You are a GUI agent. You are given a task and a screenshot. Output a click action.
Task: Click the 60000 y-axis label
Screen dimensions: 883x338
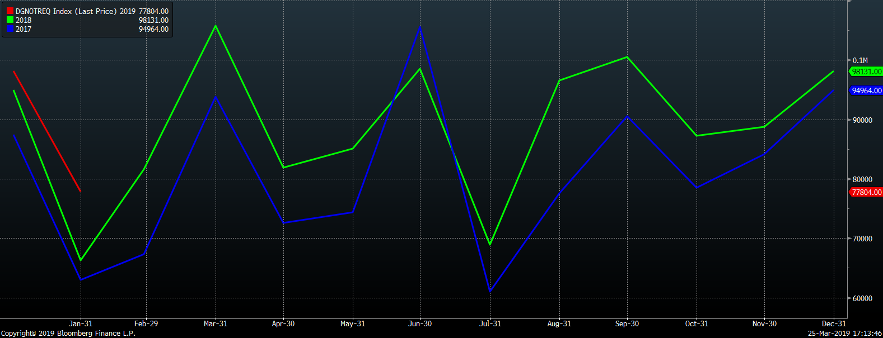click(862, 298)
